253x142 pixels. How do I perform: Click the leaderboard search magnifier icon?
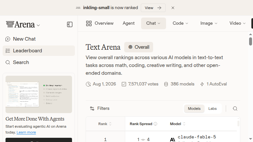[x=235, y=109]
